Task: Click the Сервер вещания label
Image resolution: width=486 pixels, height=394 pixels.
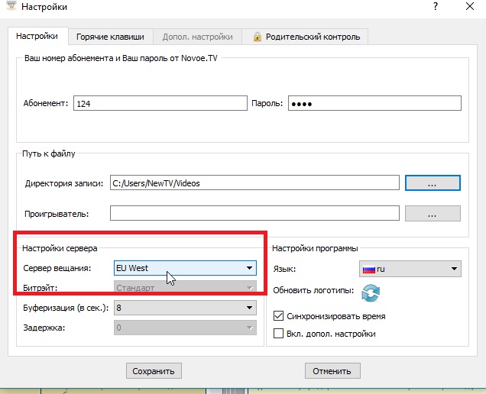Action: pos(57,268)
